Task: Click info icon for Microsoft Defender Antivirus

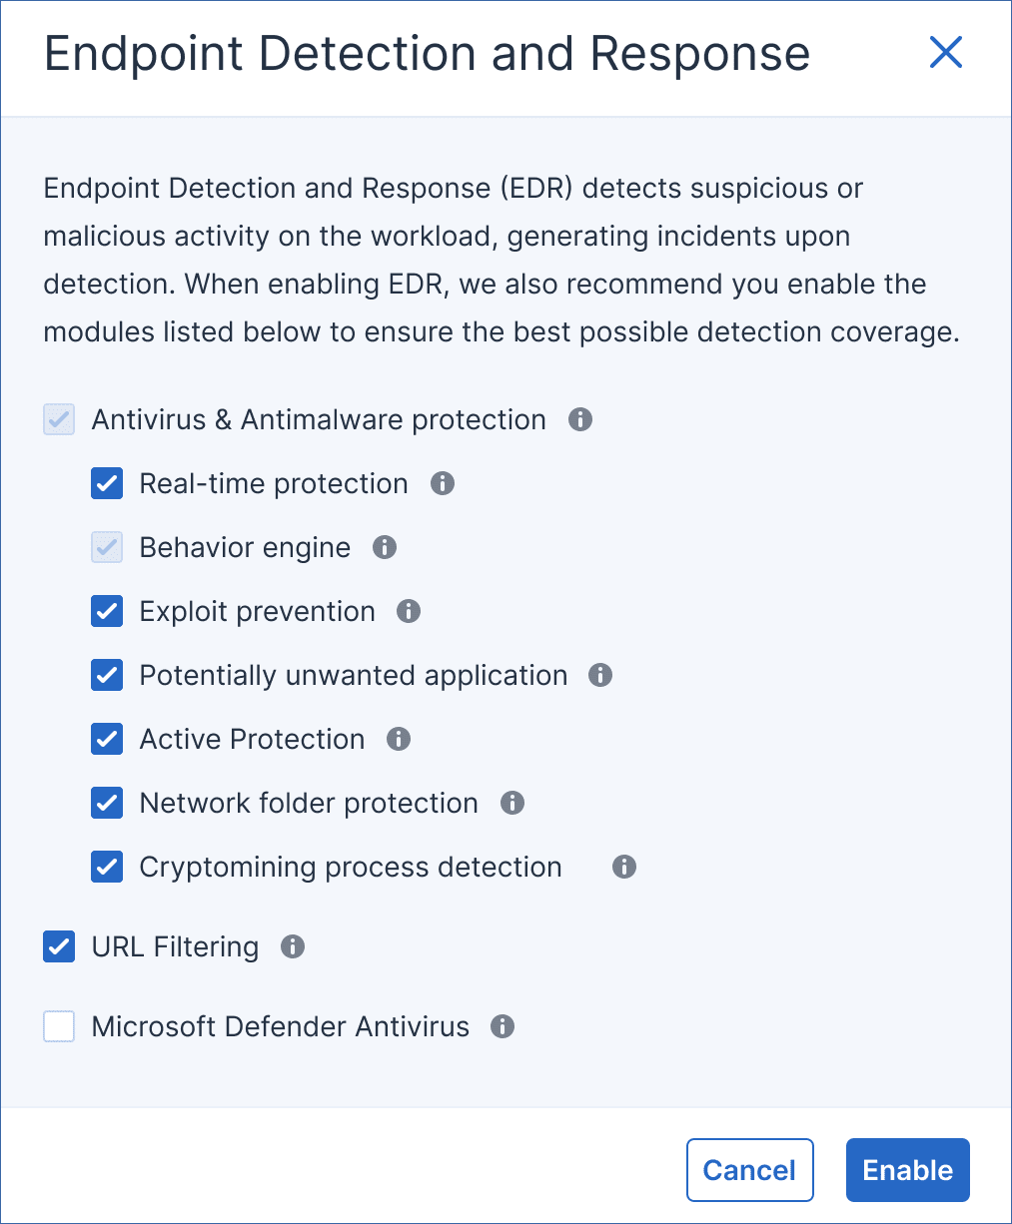Action: 503,1026
